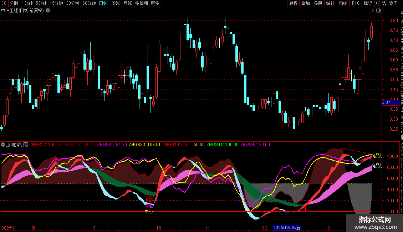Click the diamond icon above the price axis
This screenshot has height=232, width=403.
coord(372,11)
